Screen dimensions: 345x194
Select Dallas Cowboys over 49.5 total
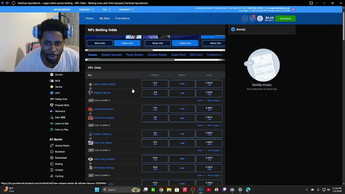coord(209,134)
